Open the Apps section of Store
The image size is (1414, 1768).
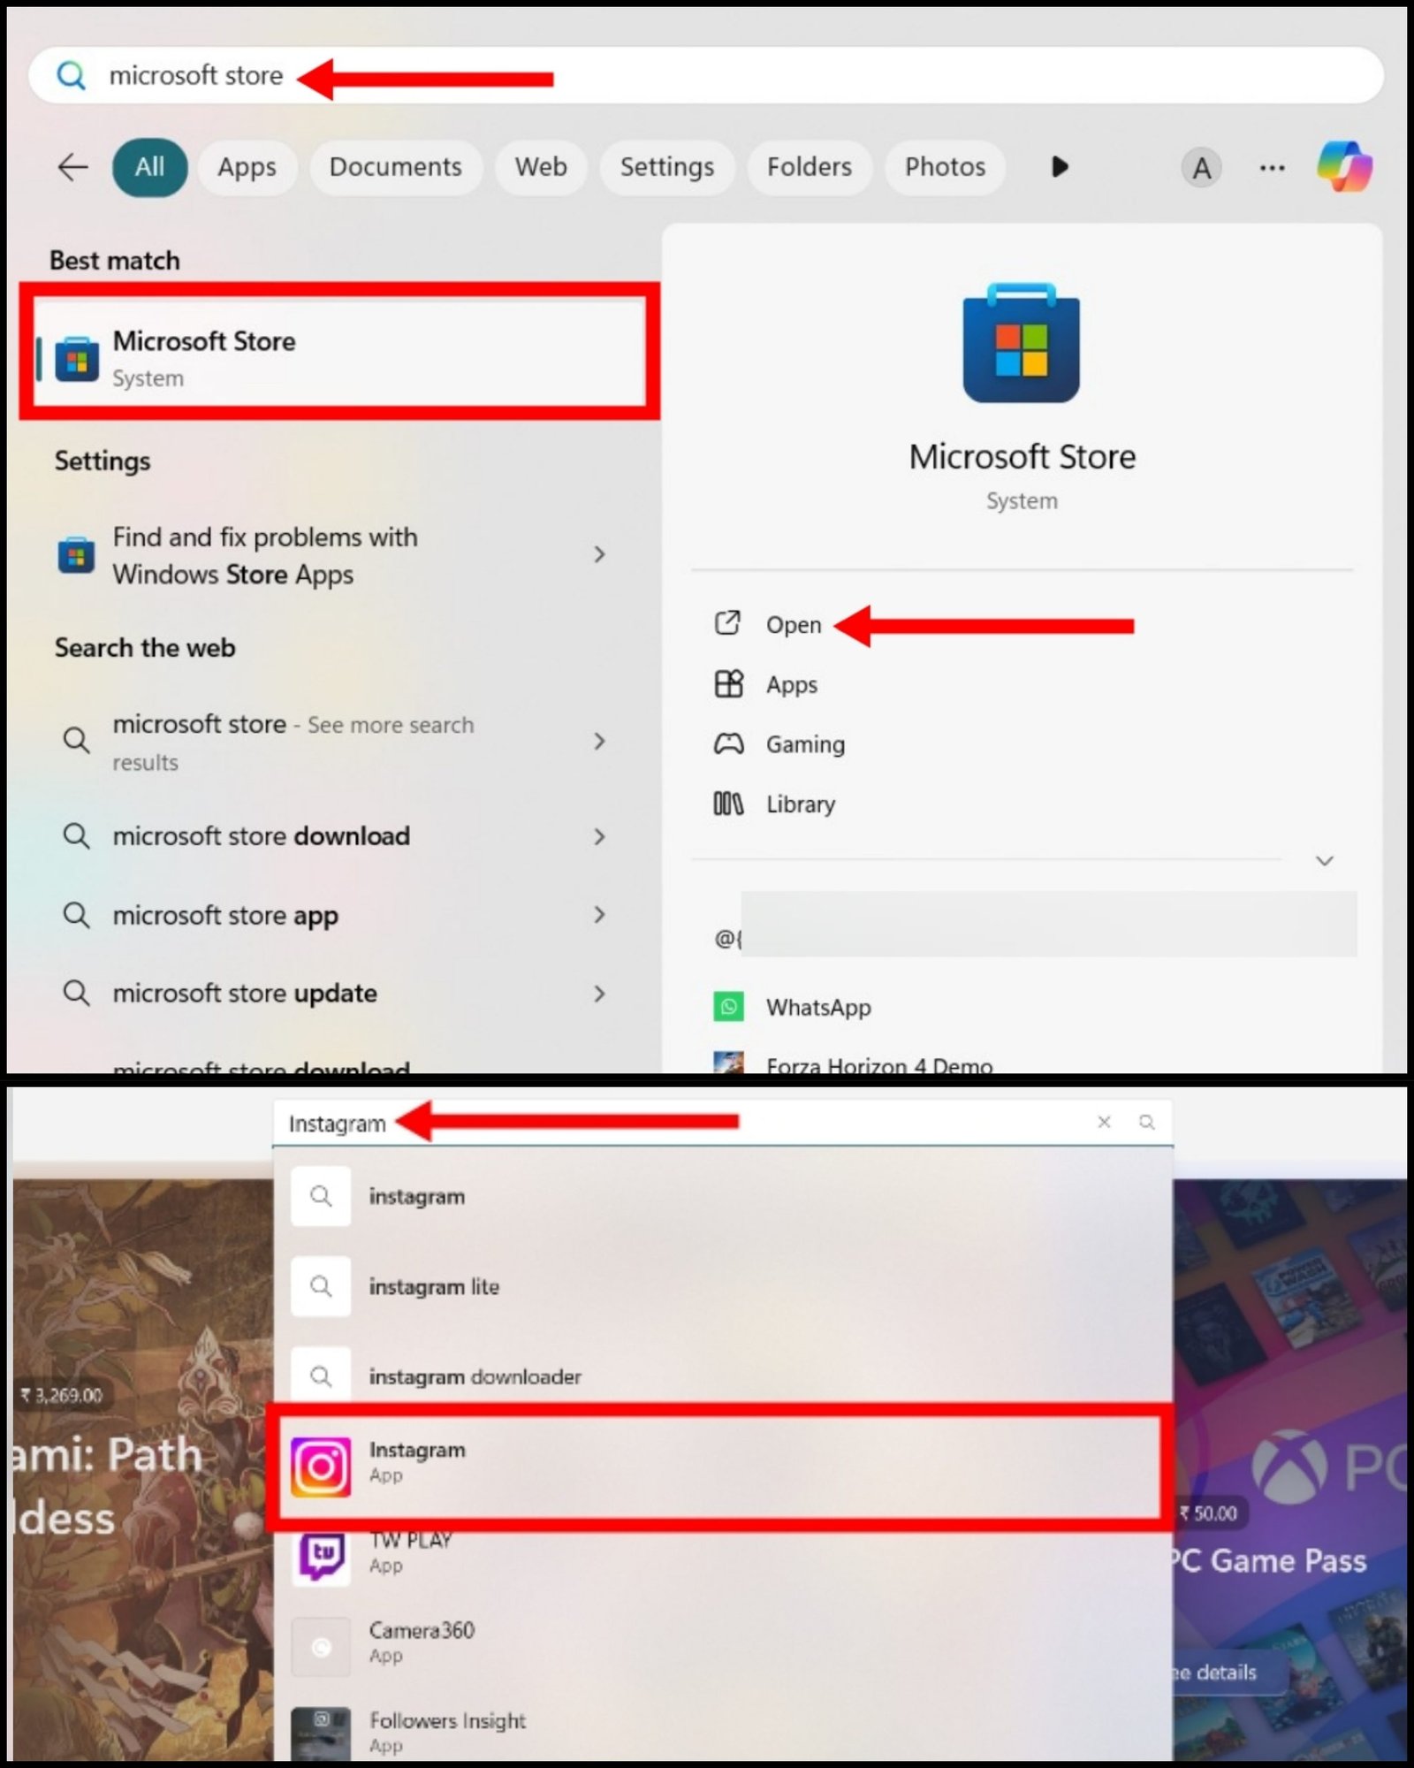pos(791,685)
